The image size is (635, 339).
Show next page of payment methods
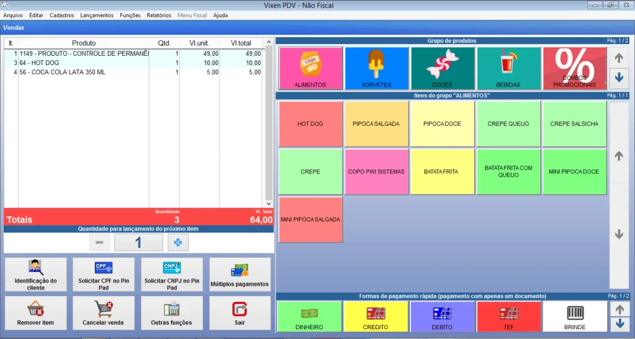619,324
